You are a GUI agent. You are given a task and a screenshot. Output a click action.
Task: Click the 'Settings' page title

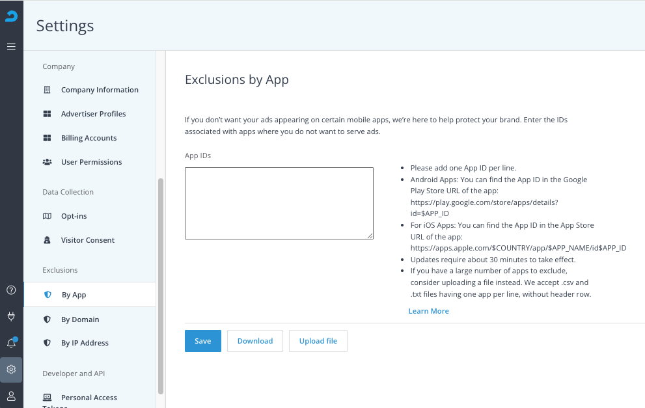click(65, 26)
